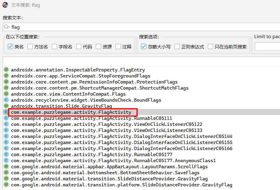
Task: Click the class icon beside FlagActivity.RunnableC05111
Action: pos(6,118)
